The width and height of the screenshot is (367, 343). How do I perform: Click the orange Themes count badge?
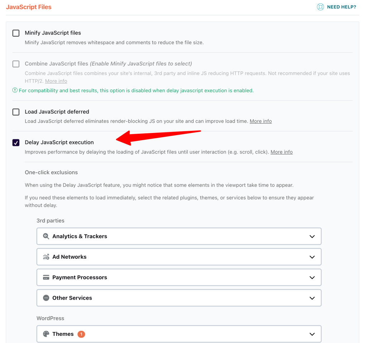(81, 334)
